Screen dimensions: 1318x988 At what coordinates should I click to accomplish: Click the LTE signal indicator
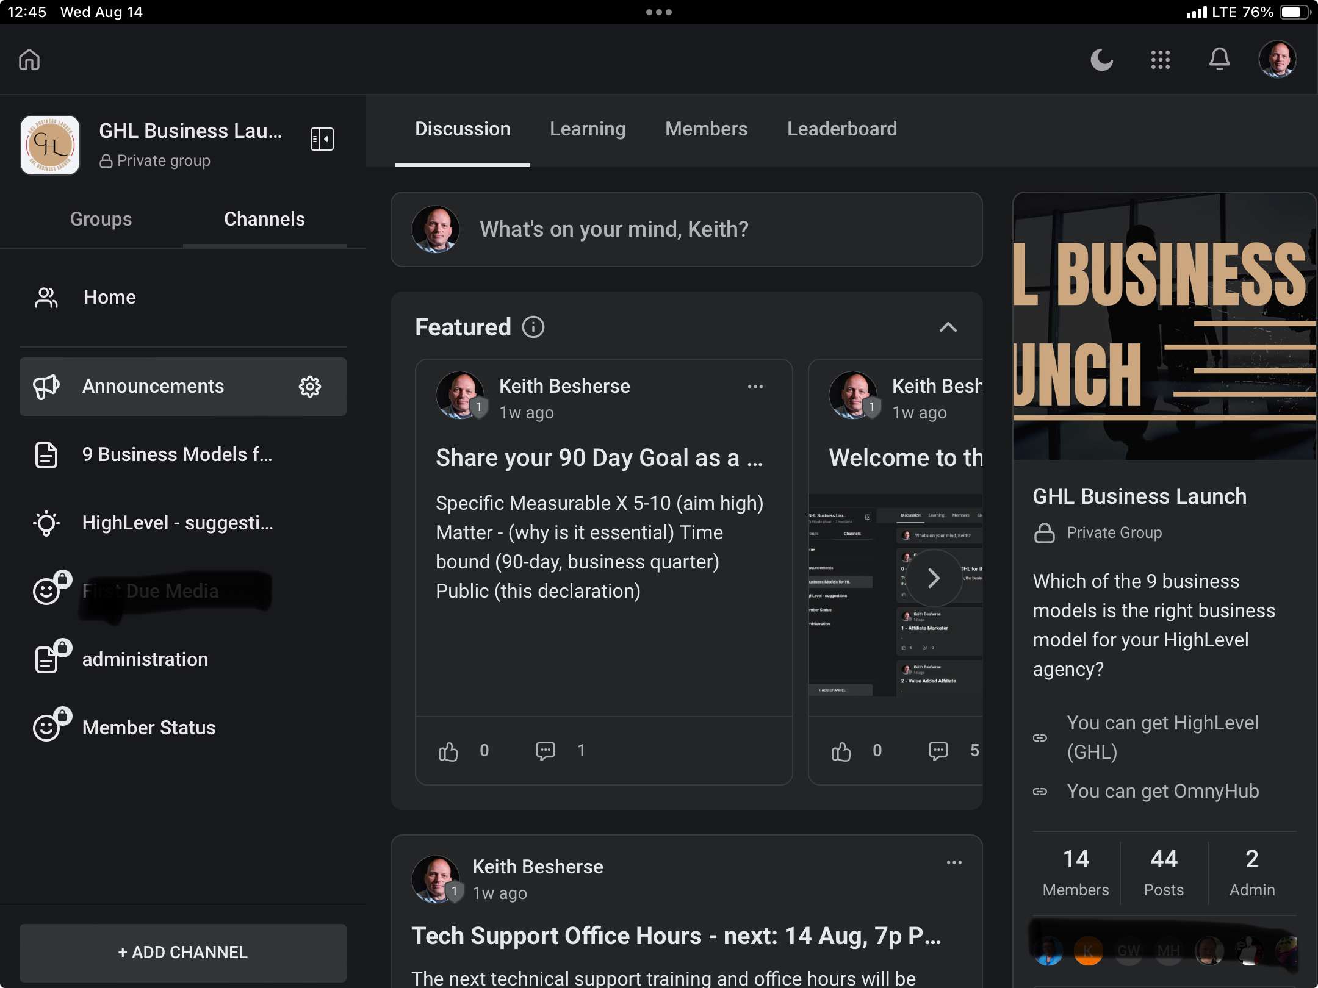tap(1211, 12)
